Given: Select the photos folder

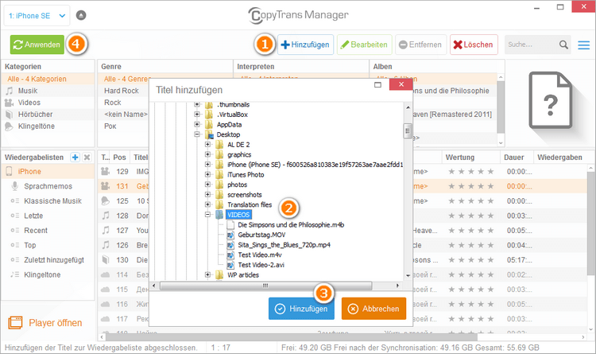Looking at the screenshot, I should (x=237, y=185).
